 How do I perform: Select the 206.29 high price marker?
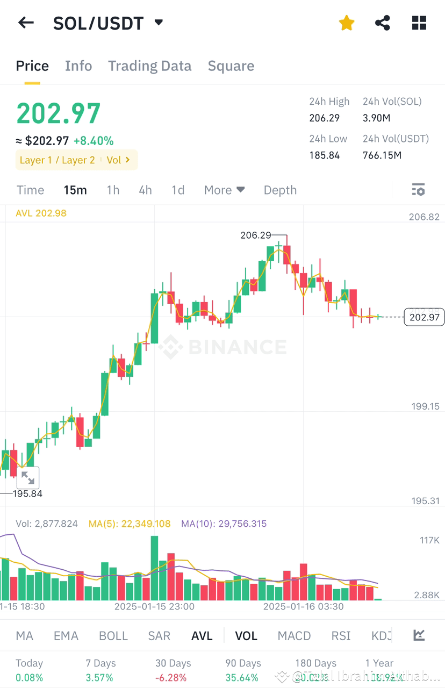coord(255,235)
